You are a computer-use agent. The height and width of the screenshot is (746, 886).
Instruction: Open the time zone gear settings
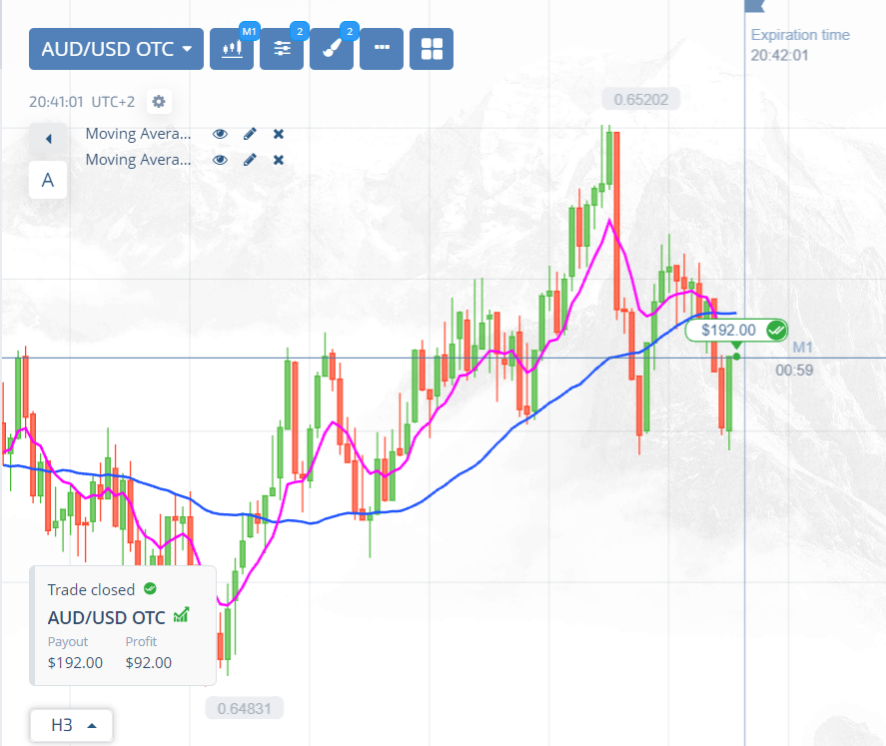coord(159,102)
